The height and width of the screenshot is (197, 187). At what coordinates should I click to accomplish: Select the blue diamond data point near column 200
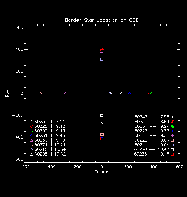tap(130, 93)
